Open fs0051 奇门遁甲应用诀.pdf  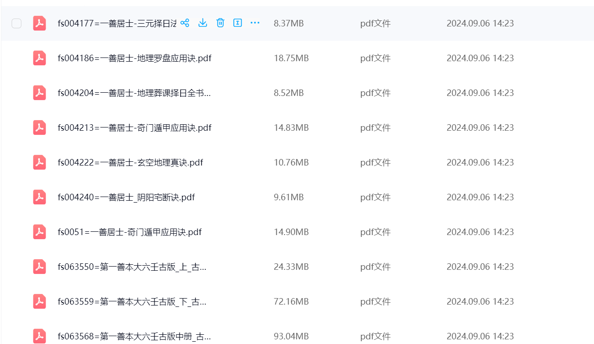(x=129, y=232)
